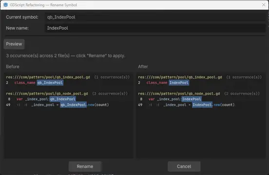Click the Godot icon in title bar

pos(5,5)
